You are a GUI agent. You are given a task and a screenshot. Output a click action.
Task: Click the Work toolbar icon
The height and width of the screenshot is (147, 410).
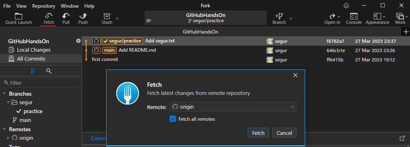(400, 19)
